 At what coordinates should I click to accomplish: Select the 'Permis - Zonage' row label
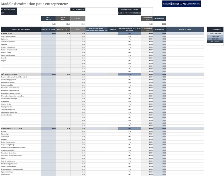[x=6, y=53]
